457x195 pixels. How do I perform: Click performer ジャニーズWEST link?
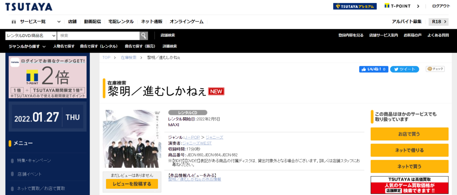pos(197,143)
